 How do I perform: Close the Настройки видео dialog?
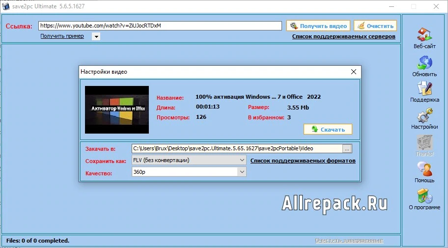coord(353,72)
